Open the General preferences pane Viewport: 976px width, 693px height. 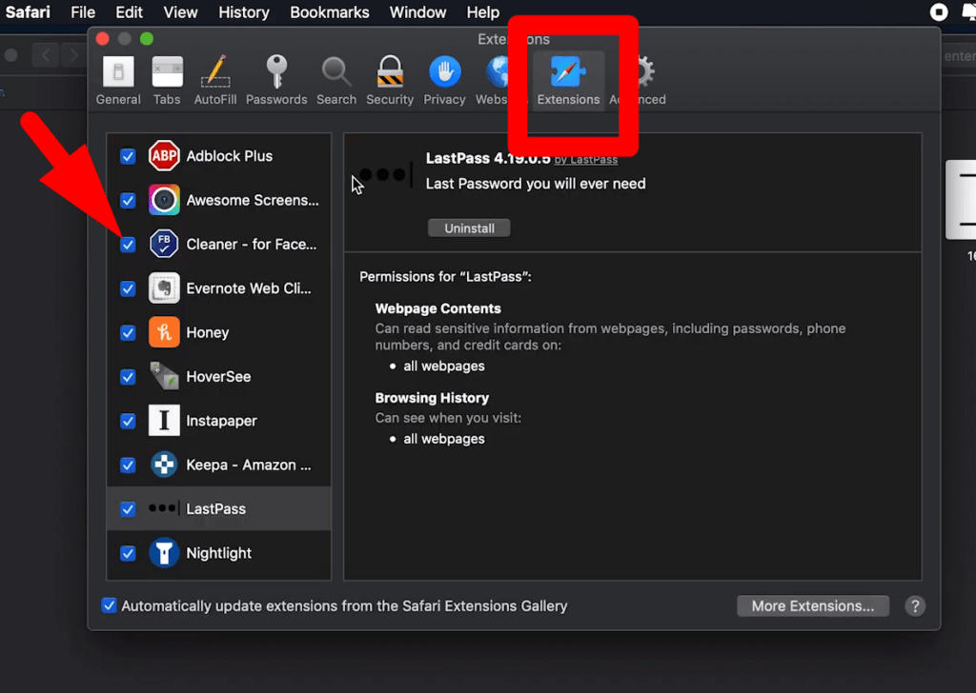click(118, 81)
